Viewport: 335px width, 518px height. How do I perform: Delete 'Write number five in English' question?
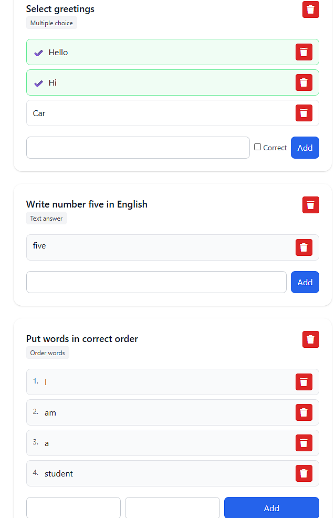310,205
